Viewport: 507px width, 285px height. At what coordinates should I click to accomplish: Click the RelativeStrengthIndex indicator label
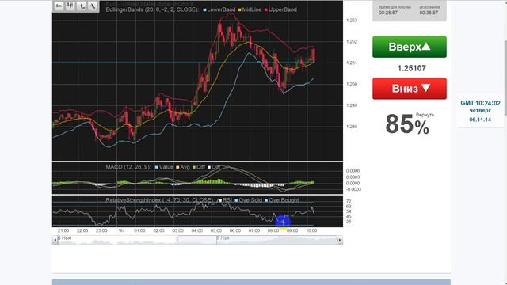[159, 200]
